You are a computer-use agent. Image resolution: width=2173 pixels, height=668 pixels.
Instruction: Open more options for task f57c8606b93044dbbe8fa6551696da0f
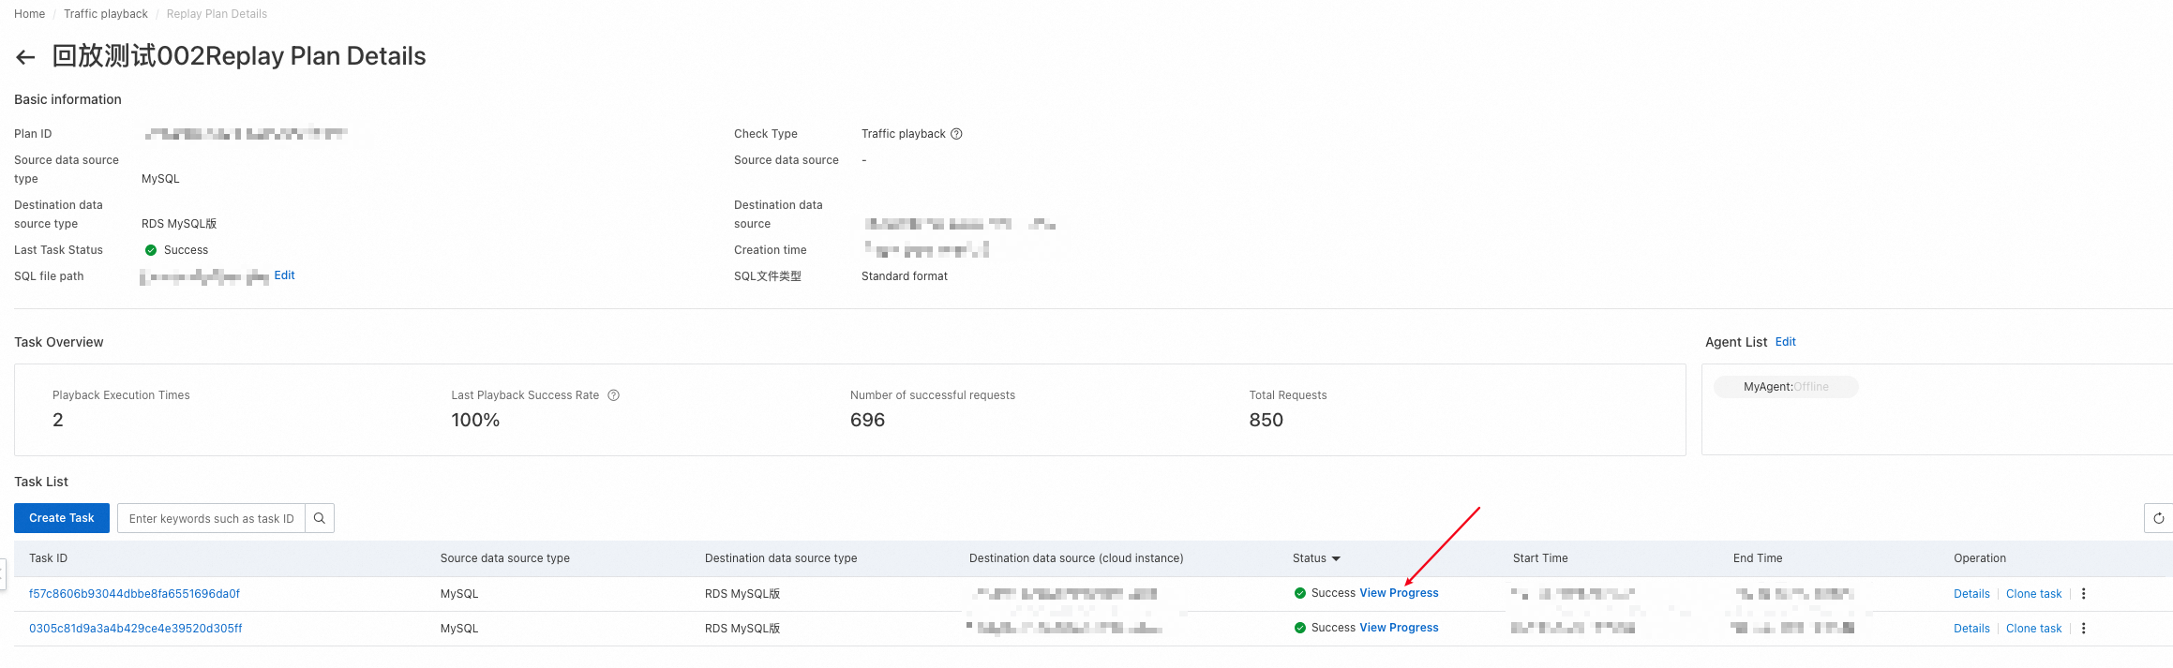tap(2084, 594)
